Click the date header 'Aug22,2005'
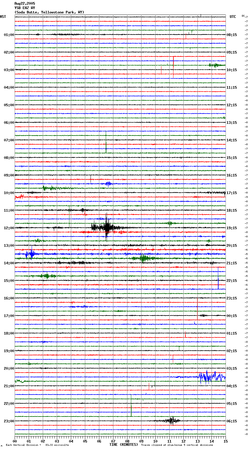This screenshot has width=249, height=449. coord(25,4)
